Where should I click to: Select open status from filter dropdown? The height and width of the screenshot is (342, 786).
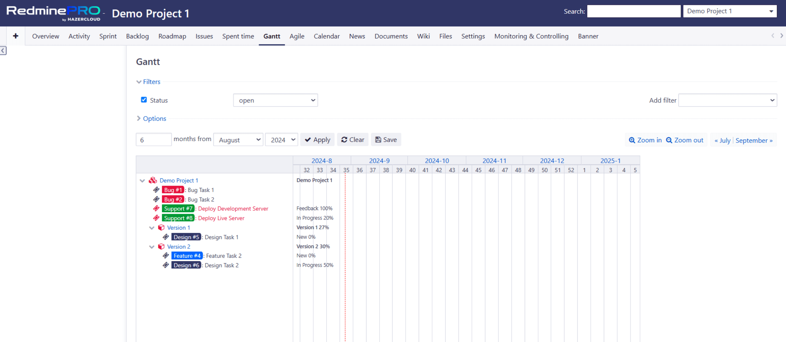pos(275,100)
